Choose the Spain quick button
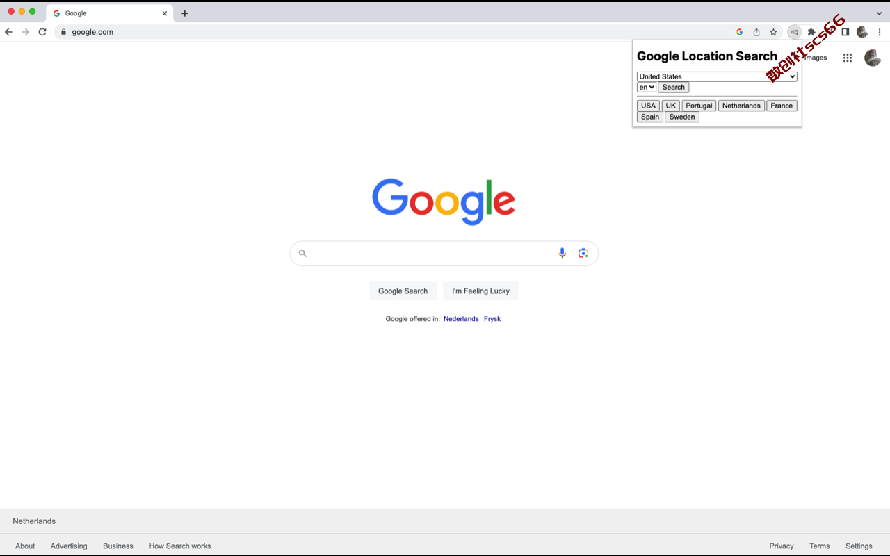The image size is (890, 556). (650, 117)
